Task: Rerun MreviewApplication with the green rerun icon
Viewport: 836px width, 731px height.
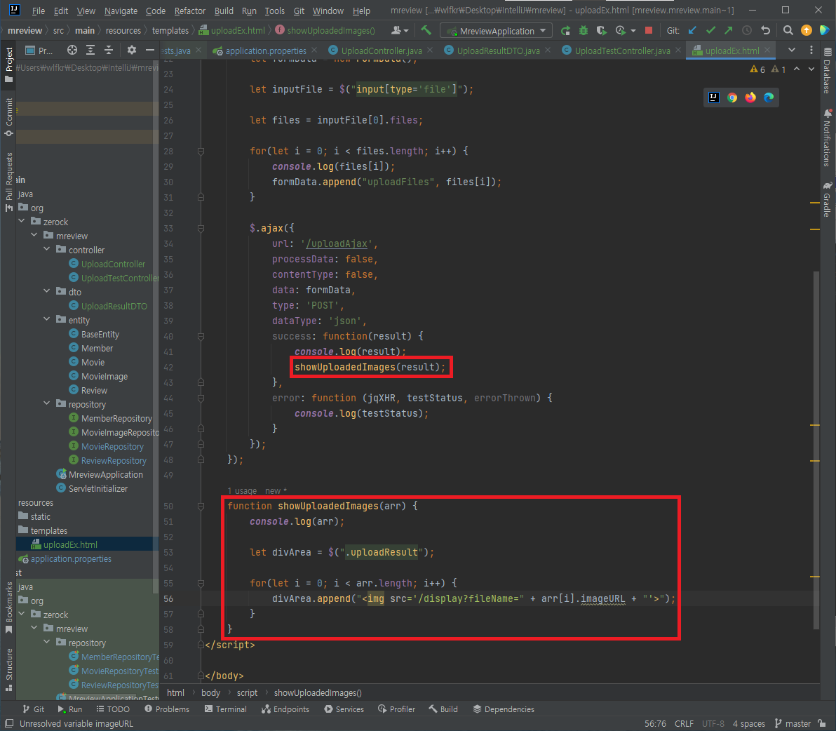Action: tap(565, 30)
